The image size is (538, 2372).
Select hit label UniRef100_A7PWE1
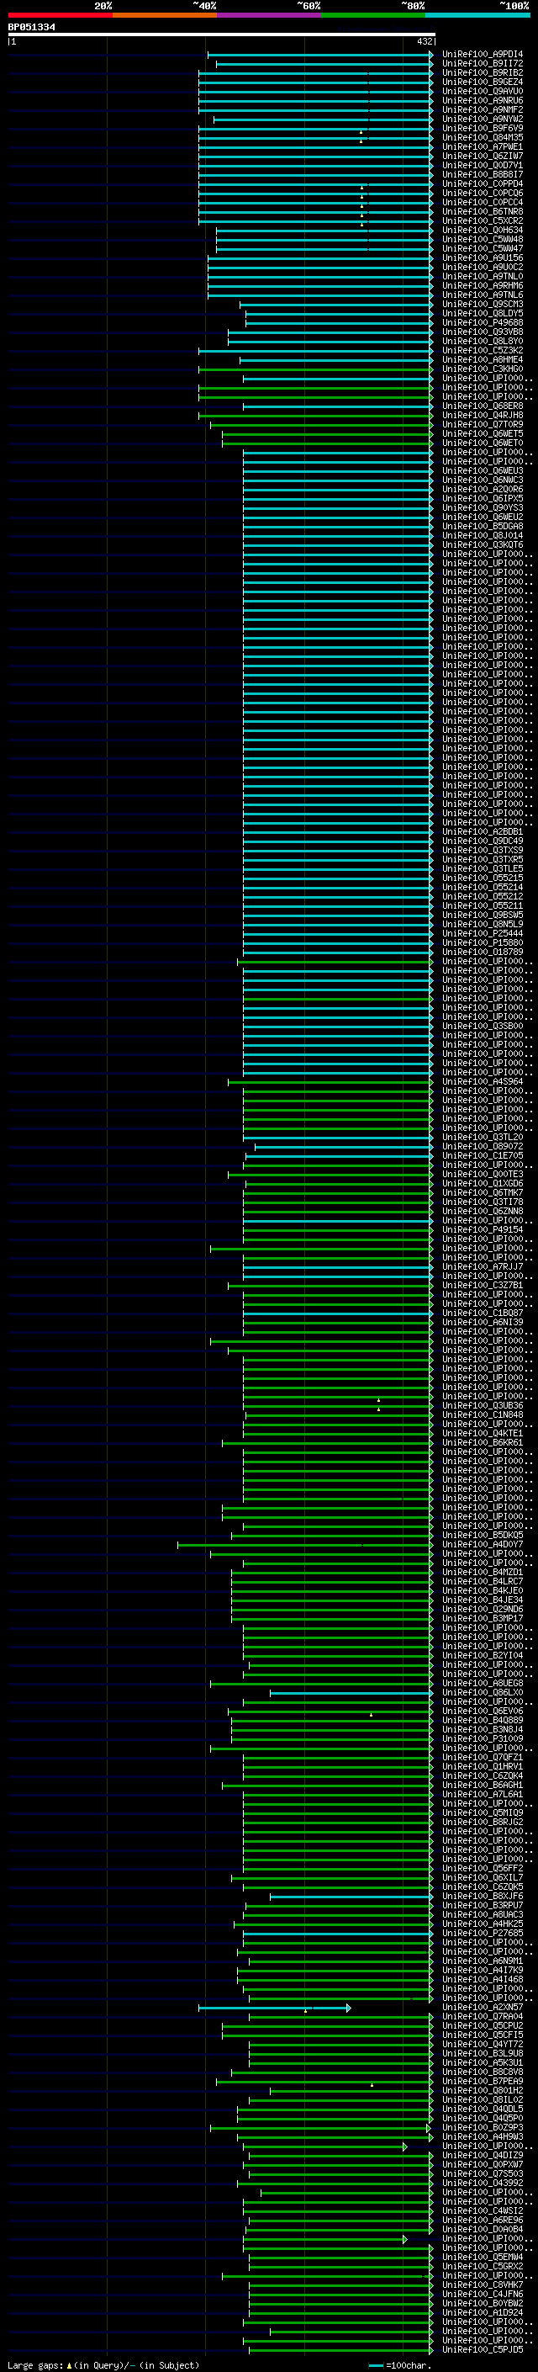[483, 146]
